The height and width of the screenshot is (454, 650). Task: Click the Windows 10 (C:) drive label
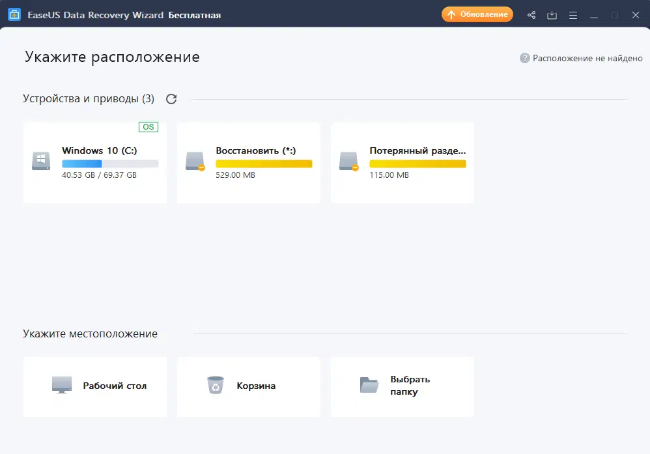pyautogui.click(x=100, y=150)
